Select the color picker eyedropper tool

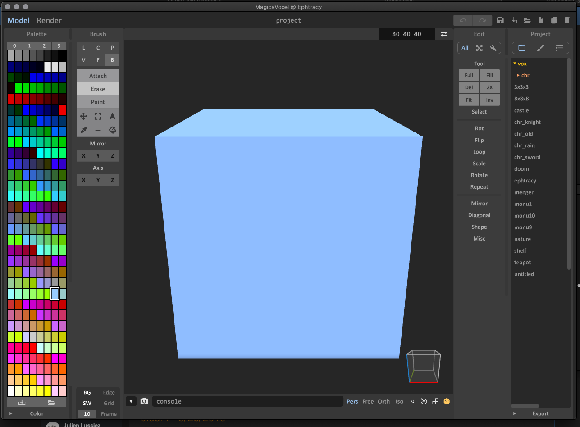coord(83,130)
